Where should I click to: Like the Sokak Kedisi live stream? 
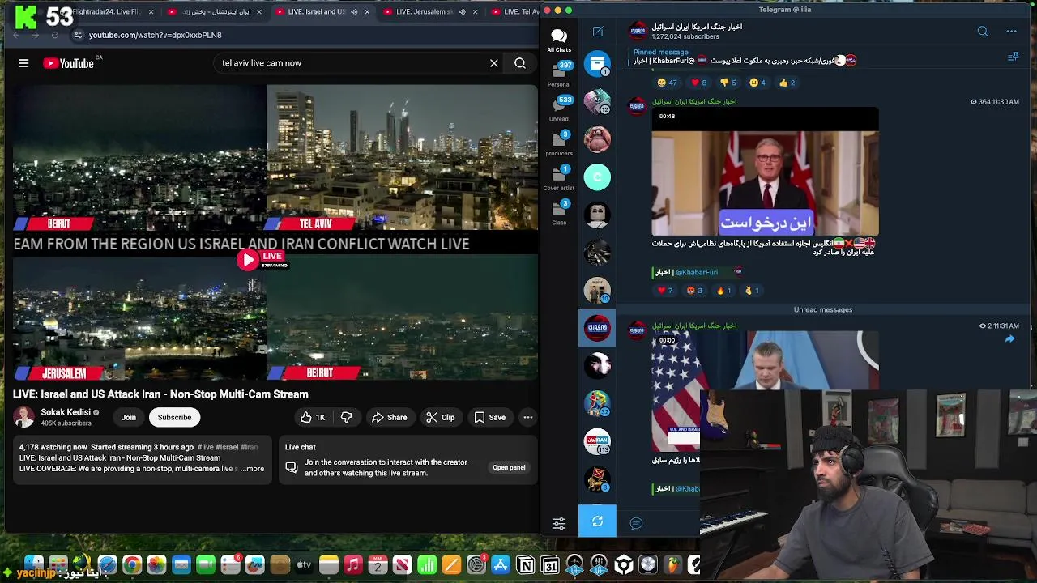coord(313,418)
